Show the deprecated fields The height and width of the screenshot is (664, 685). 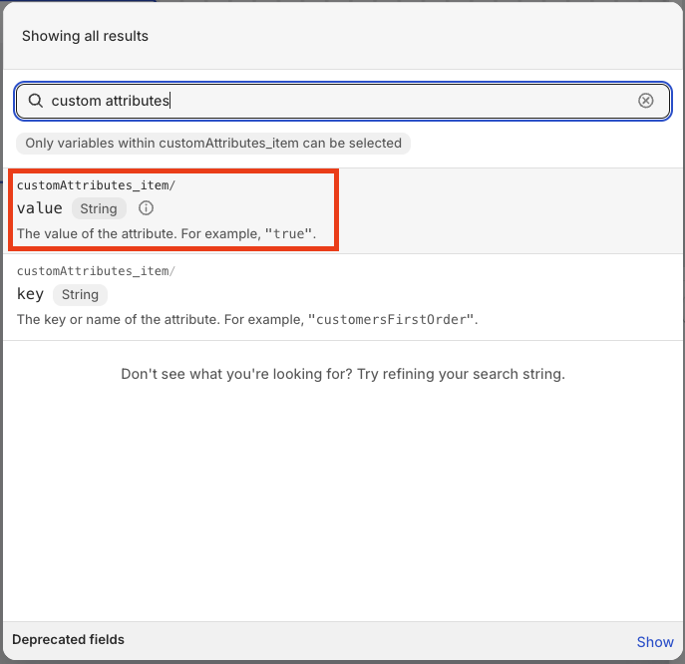pos(655,642)
